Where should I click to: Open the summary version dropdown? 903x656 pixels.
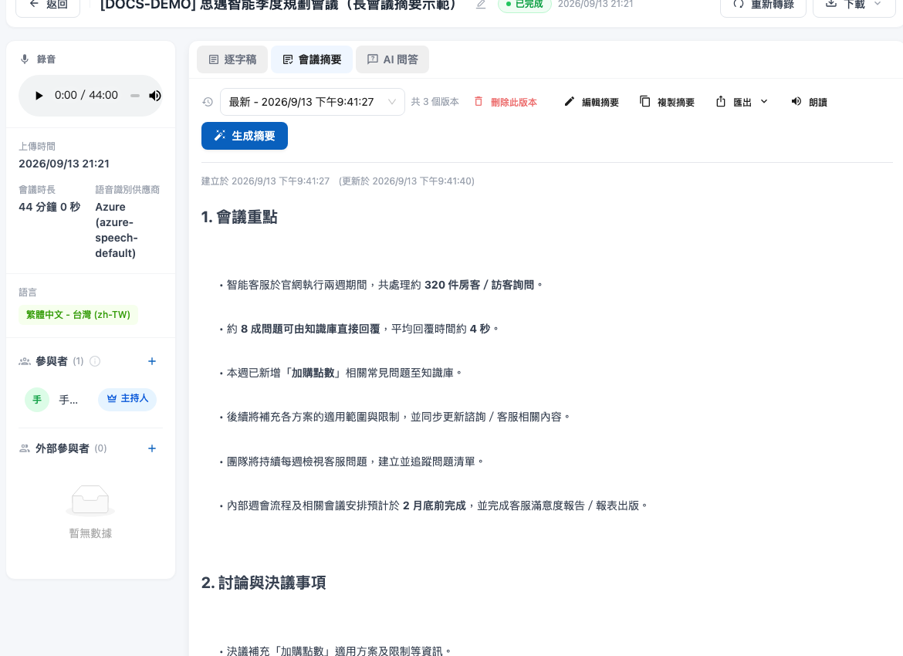pos(312,102)
